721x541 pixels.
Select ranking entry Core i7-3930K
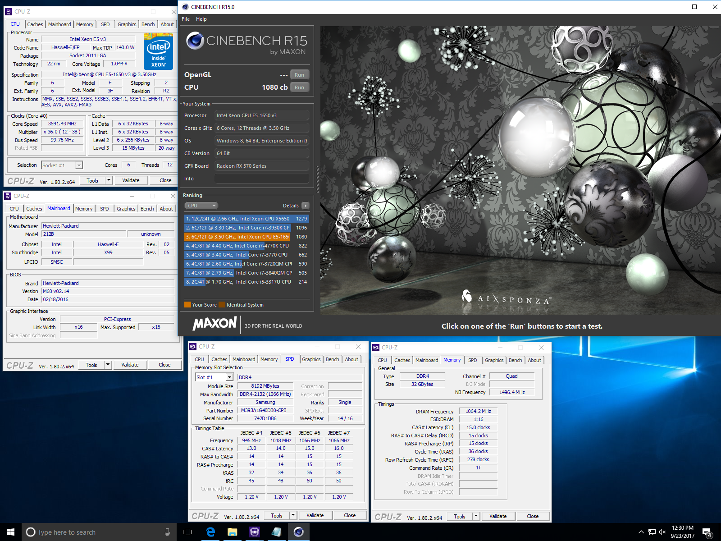tap(246, 228)
